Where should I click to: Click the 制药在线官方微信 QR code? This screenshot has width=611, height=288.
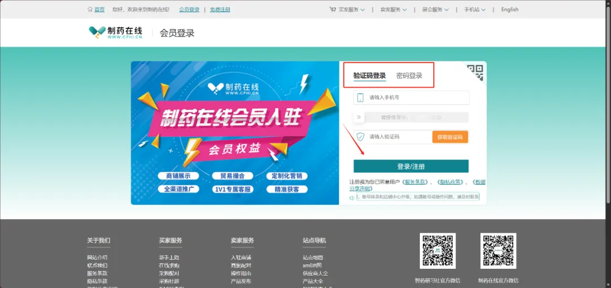click(498, 251)
